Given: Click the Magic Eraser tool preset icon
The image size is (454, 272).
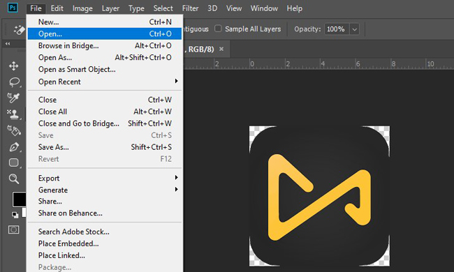Looking at the screenshot, I should click(19, 30).
